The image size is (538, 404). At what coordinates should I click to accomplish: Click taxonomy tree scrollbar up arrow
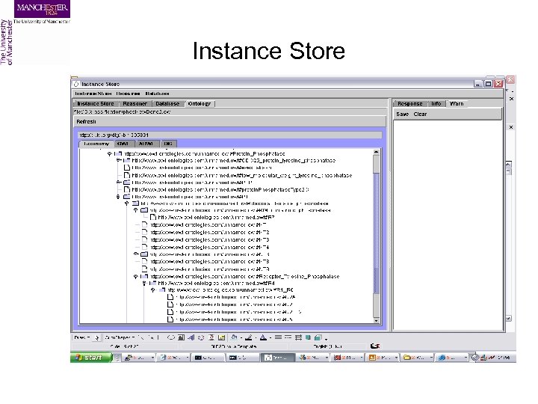[x=376, y=151]
